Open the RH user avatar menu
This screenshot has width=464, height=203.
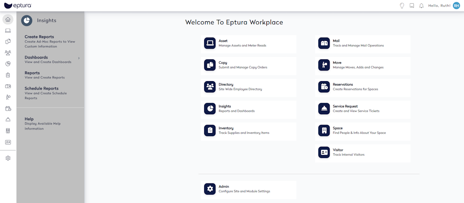(456, 6)
